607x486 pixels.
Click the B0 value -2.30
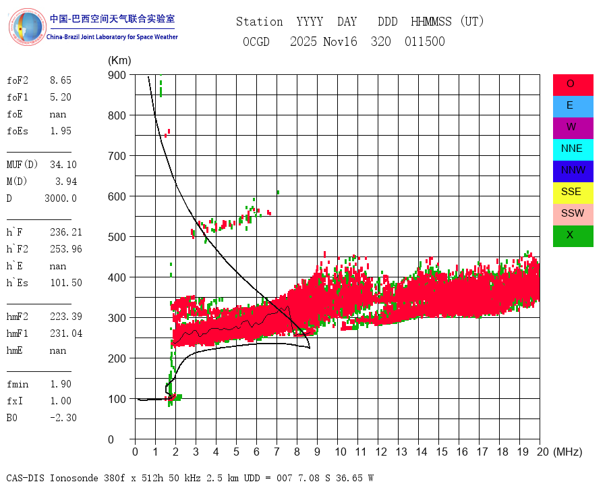[63, 417]
